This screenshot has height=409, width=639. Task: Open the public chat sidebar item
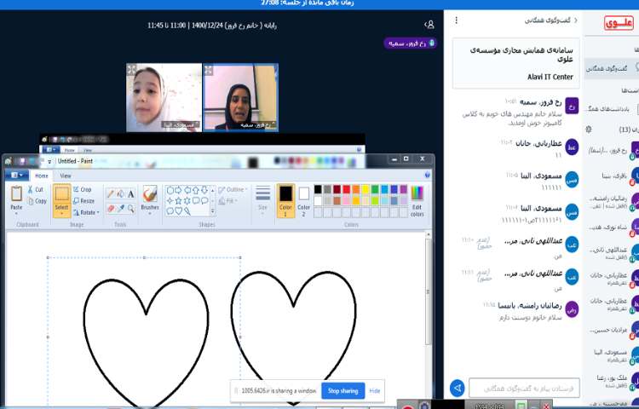click(612, 68)
